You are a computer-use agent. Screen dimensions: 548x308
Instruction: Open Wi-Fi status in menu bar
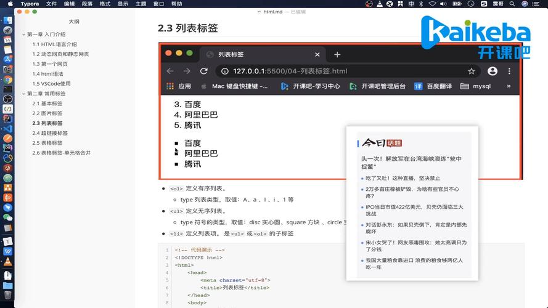(x=432, y=4)
